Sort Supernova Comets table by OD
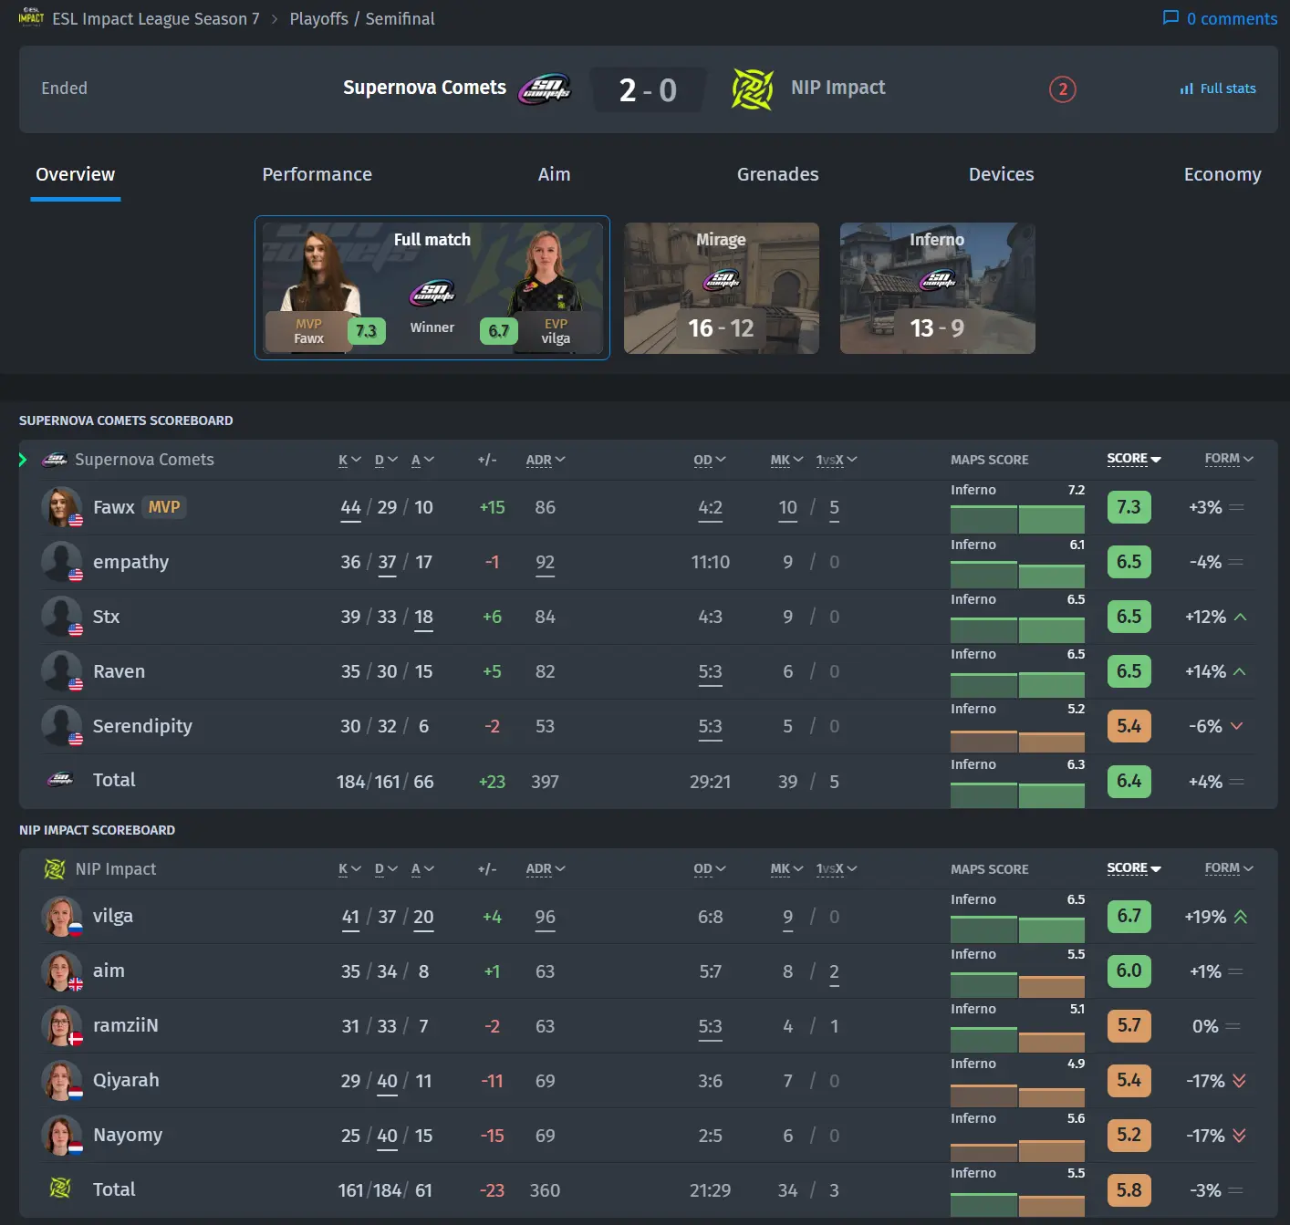 [x=710, y=460]
